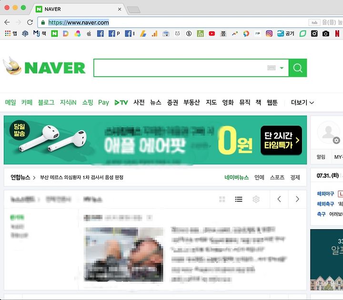This screenshot has height=300, width=343.
Task: Click the 연합뉴스 chevron arrow
Action: (34, 177)
